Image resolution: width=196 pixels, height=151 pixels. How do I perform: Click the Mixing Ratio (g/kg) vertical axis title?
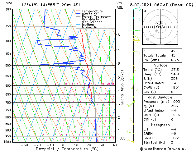click(x=122, y=87)
